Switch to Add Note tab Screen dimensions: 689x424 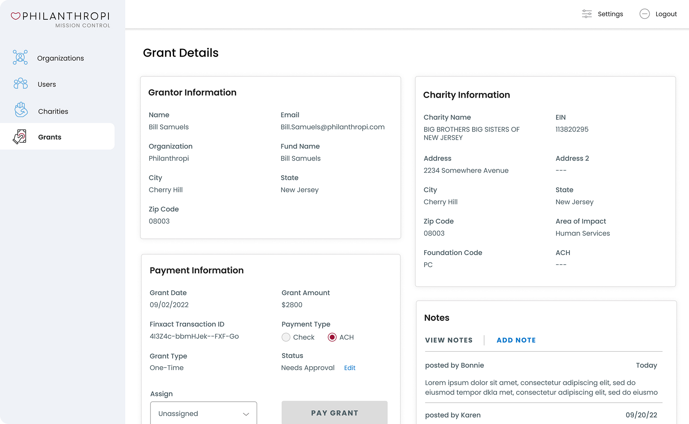pyautogui.click(x=516, y=340)
